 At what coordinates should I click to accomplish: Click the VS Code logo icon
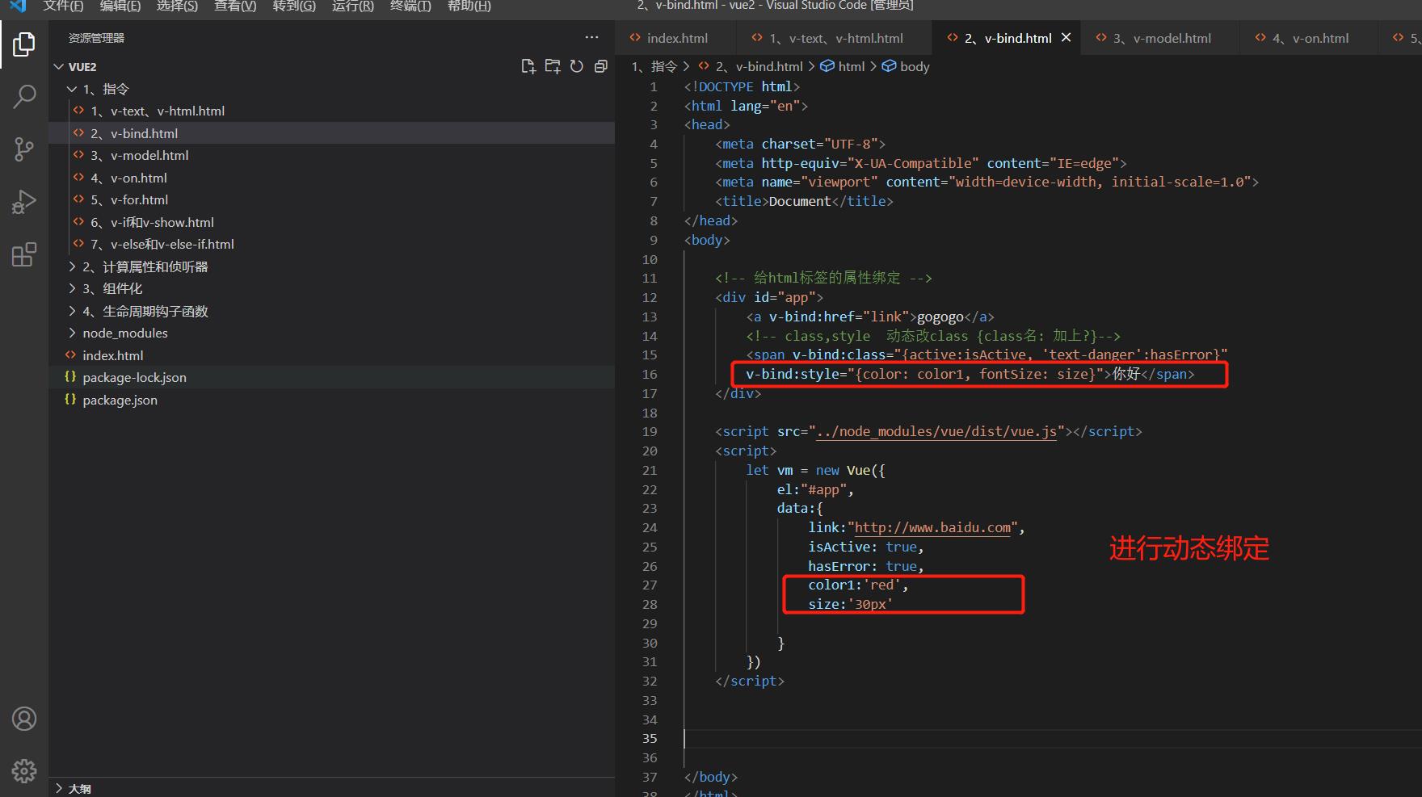tap(18, 6)
